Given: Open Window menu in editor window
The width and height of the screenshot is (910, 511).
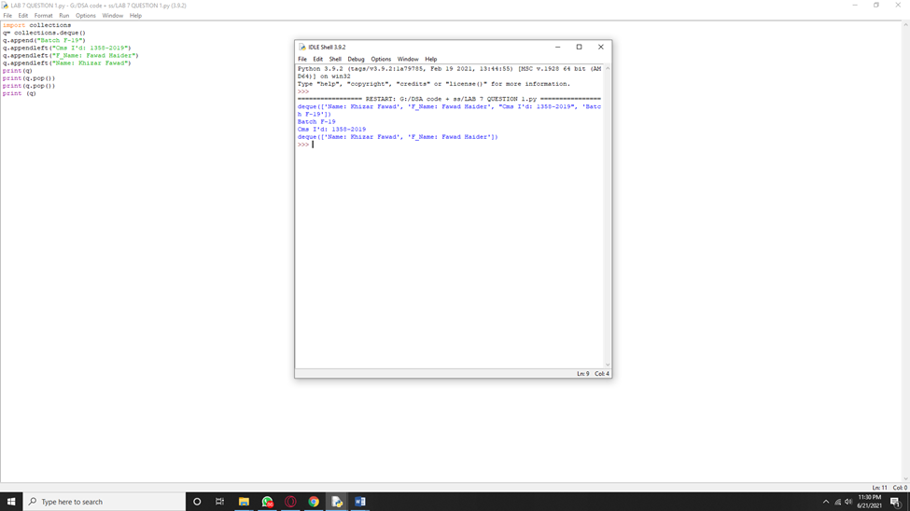Looking at the screenshot, I should pos(113,16).
